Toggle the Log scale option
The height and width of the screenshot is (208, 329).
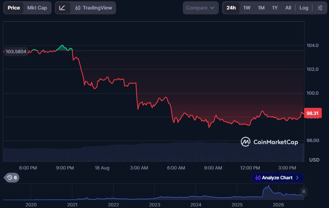pyautogui.click(x=303, y=8)
